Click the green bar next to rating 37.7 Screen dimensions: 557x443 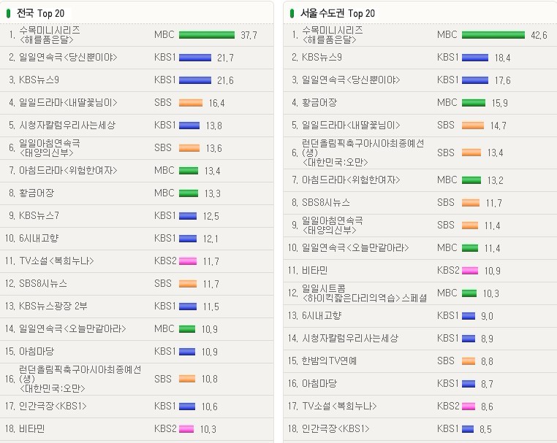(x=207, y=35)
